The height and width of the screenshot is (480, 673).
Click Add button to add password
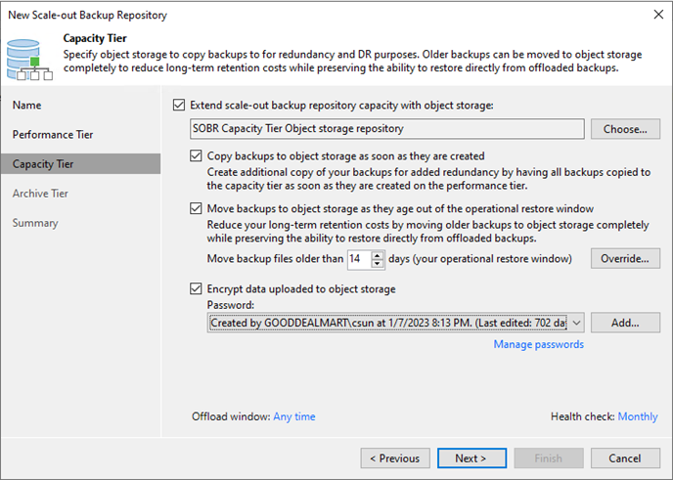pyautogui.click(x=625, y=323)
